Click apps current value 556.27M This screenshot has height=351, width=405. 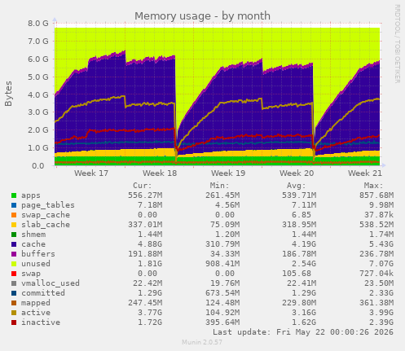pyautogui.click(x=145, y=195)
